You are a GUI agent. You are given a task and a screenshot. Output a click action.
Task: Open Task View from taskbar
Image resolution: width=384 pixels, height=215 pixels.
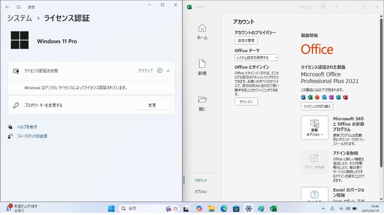(186, 209)
